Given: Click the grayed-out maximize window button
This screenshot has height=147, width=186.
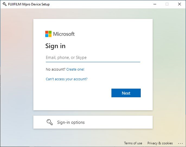Looking at the screenshot, I should click(x=167, y=4).
